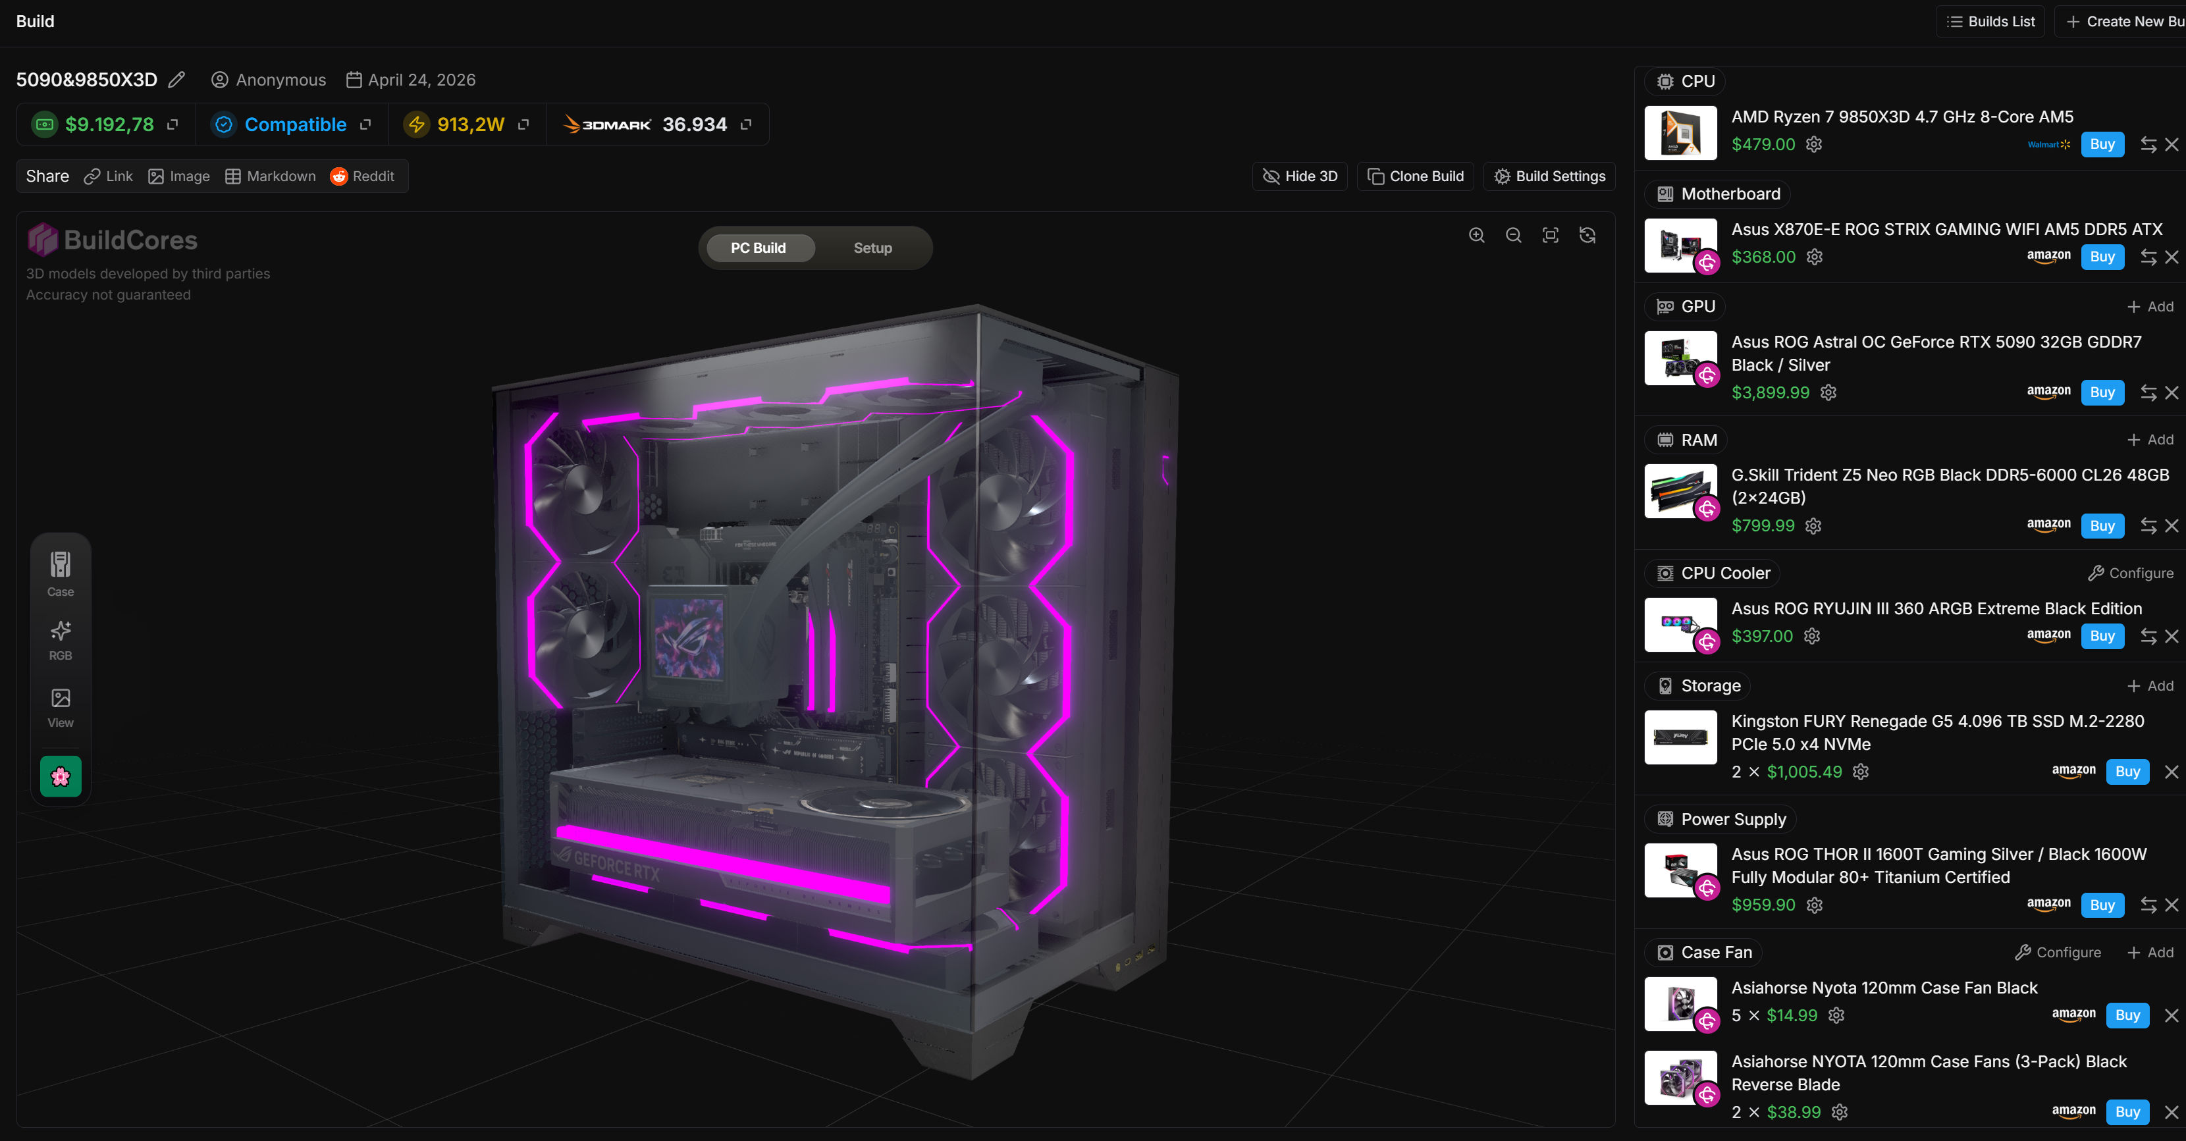Buy the G.Skill Trident Z5 Neo RAM

(x=2103, y=526)
